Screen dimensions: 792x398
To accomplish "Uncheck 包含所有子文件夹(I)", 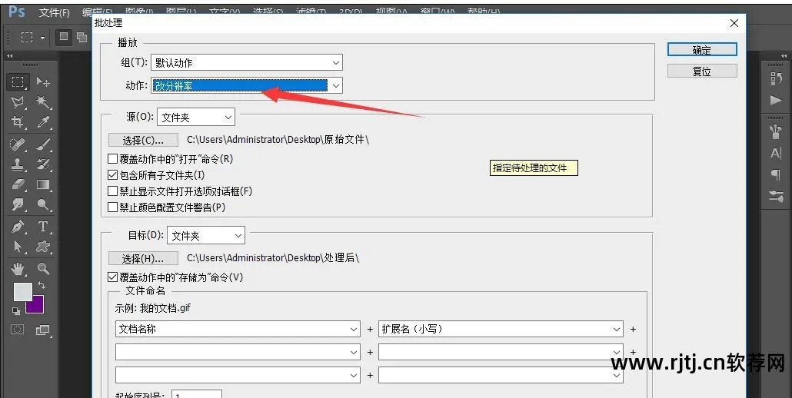I will (112, 175).
